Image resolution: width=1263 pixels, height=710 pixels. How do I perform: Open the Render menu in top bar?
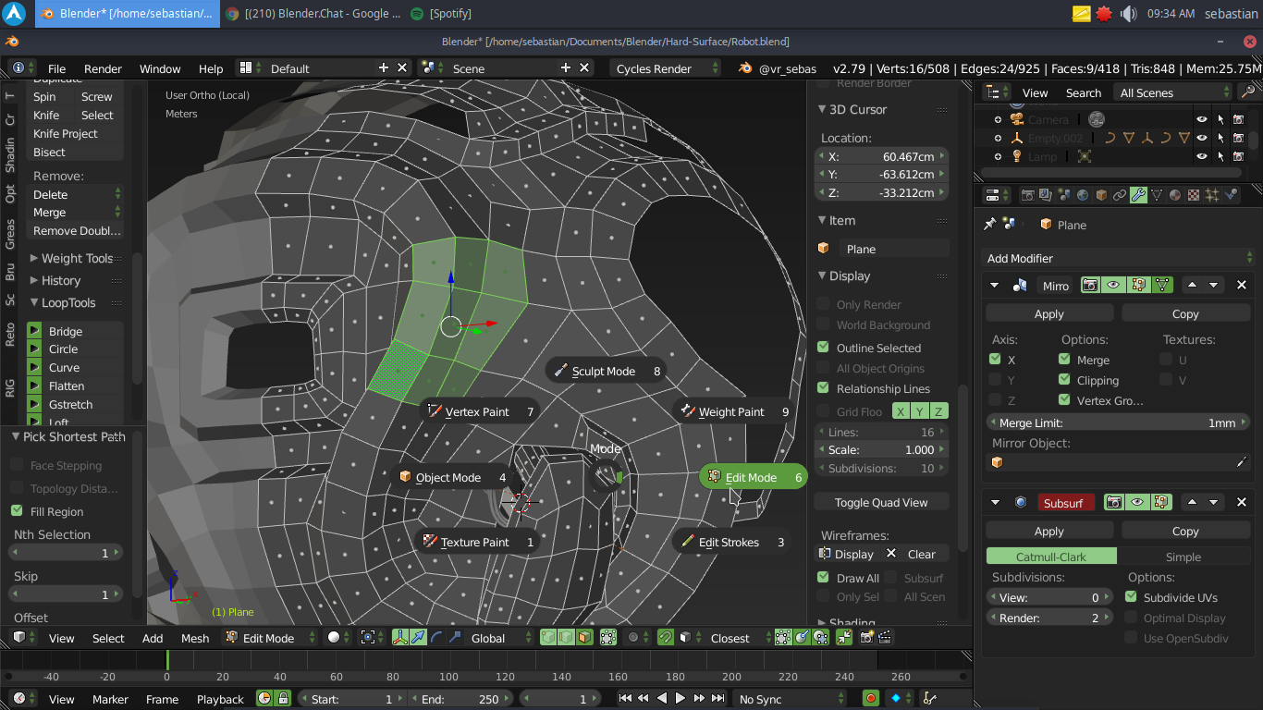103,68
